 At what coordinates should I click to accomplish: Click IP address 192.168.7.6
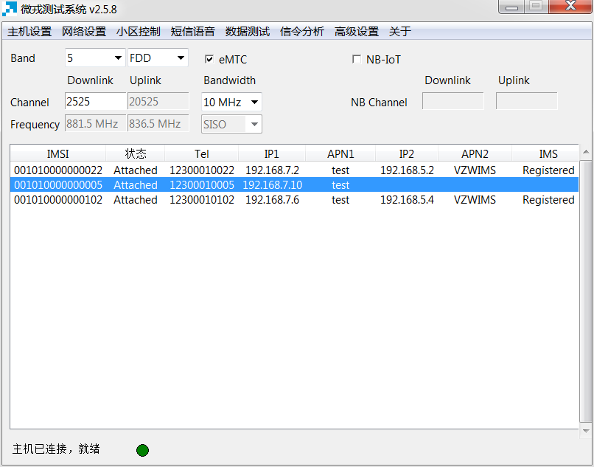(x=273, y=199)
